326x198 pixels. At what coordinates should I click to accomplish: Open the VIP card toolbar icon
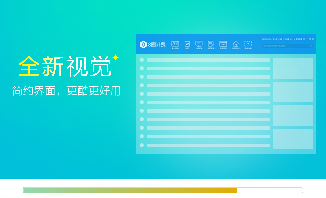(223, 44)
